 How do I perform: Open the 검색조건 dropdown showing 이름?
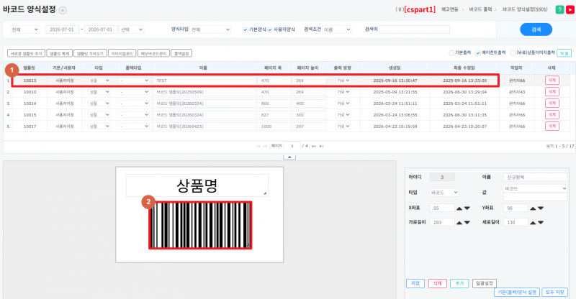click(337, 29)
